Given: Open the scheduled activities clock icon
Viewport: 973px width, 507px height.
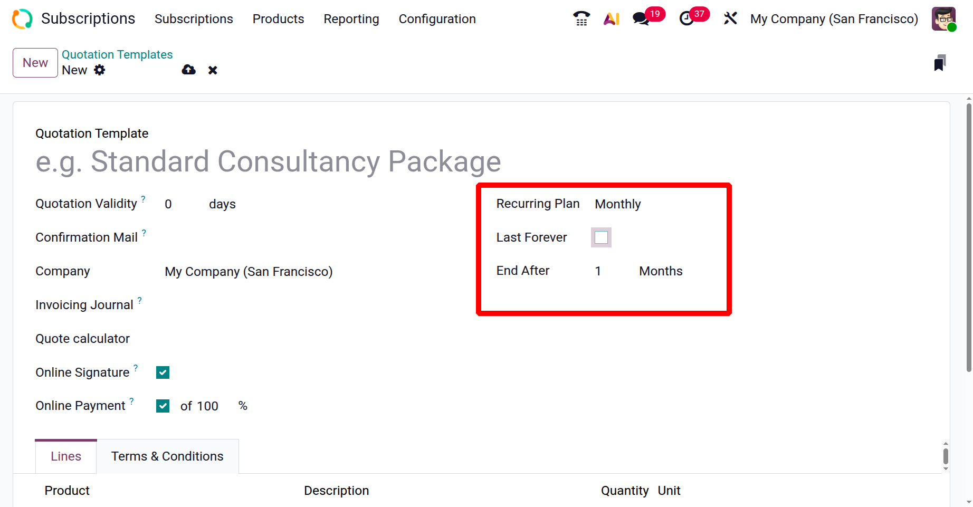Looking at the screenshot, I should click(686, 19).
